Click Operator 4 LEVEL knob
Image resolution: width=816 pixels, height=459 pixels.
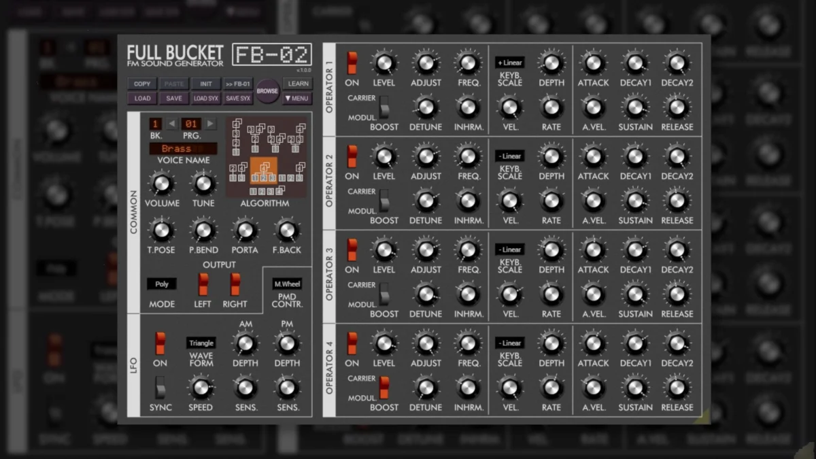384,343
